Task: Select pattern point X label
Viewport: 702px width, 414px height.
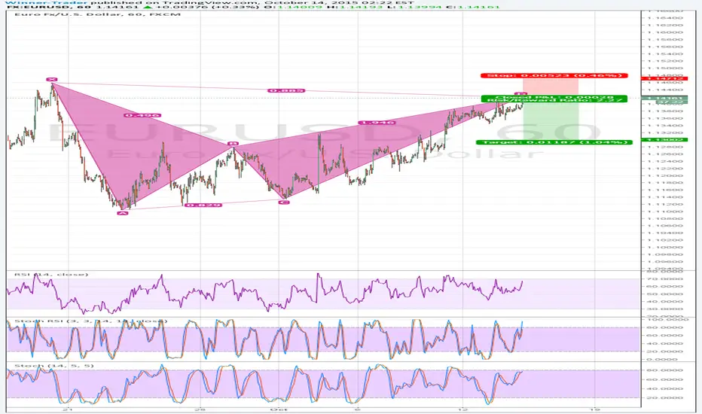Action: (x=51, y=79)
